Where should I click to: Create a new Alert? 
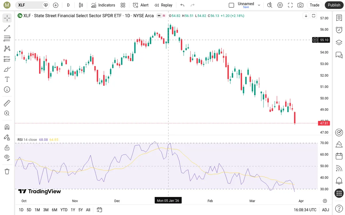(141, 5)
